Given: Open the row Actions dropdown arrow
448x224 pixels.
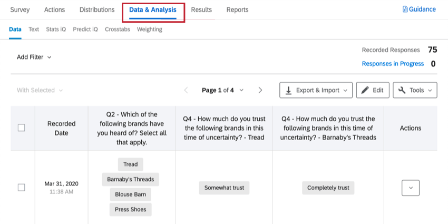Looking at the screenshot, I should (x=411, y=188).
